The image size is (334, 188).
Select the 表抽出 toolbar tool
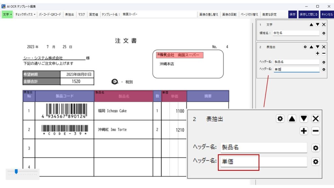(x=69, y=14)
